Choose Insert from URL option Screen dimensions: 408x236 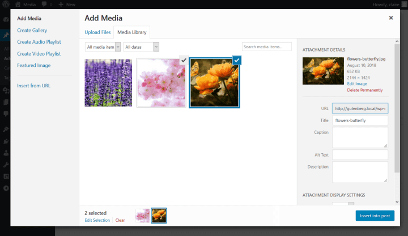tap(34, 85)
